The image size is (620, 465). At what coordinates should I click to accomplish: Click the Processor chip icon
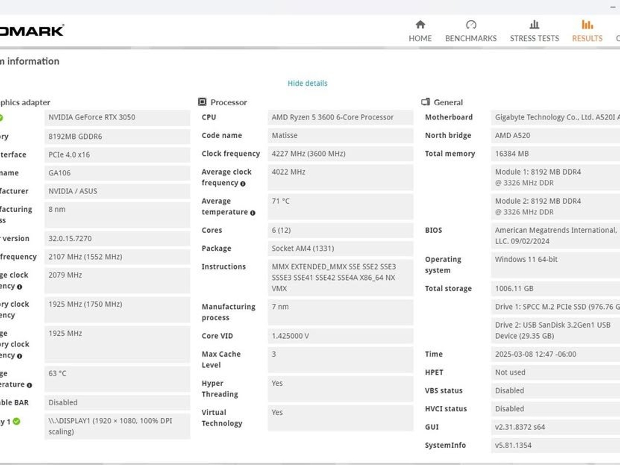coord(202,102)
